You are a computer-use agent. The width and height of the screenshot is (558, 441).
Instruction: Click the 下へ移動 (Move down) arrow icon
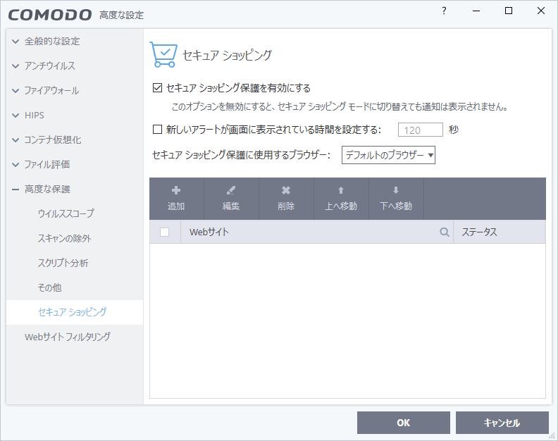pos(396,191)
